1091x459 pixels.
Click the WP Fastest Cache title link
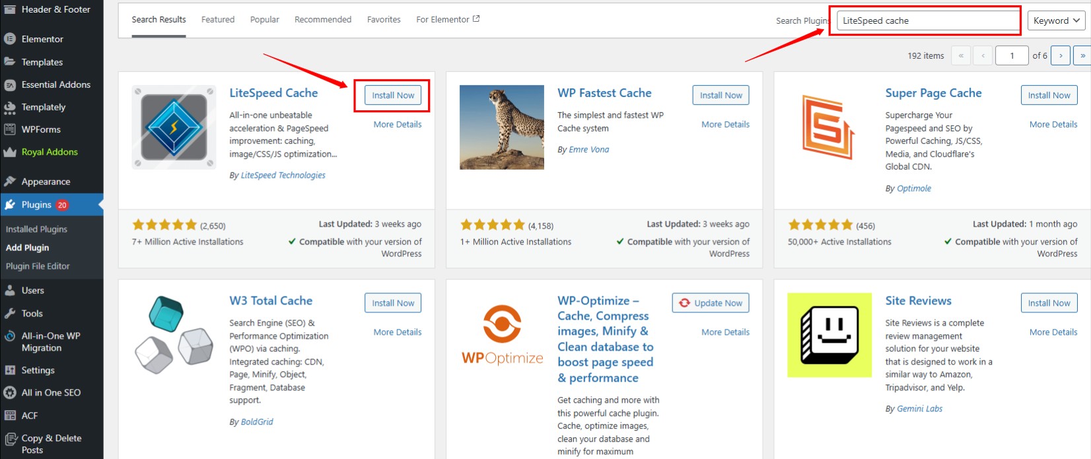point(604,93)
